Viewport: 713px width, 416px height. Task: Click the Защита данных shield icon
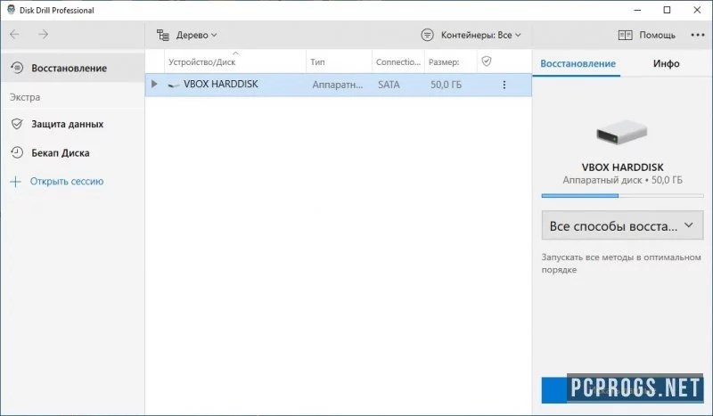pos(17,124)
